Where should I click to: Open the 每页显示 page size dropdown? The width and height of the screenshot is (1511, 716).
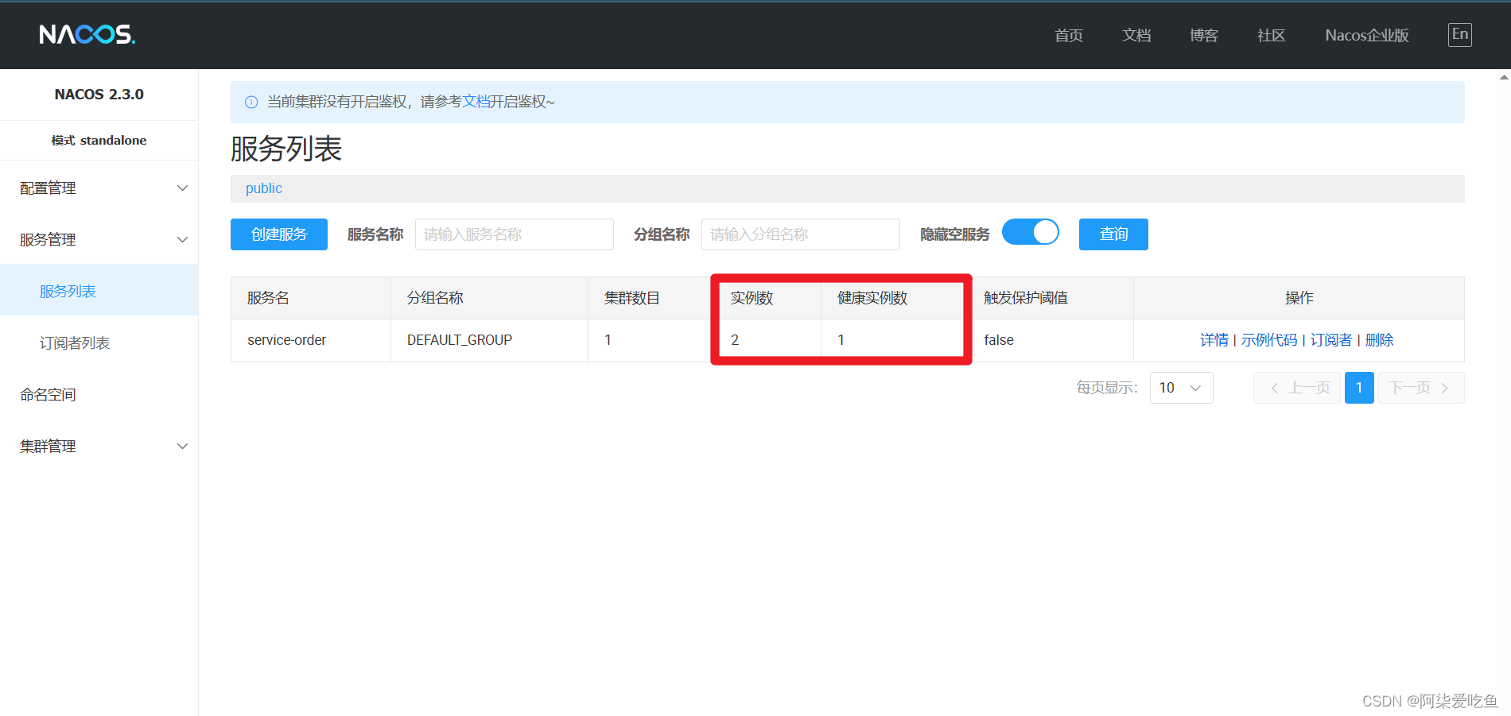[1181, 388]
